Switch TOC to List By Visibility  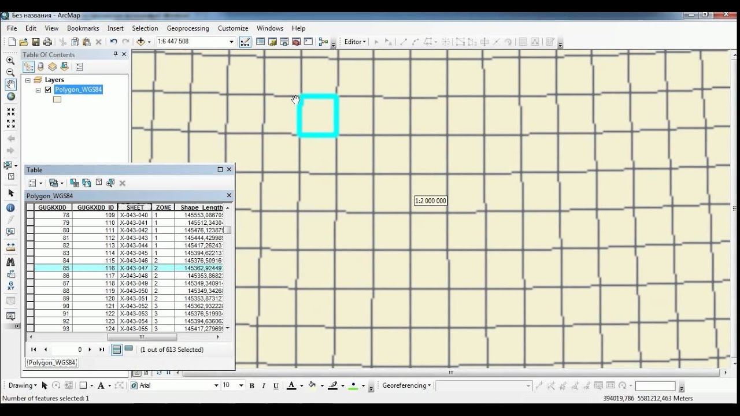pyautogui.click(x=52, y=67)
